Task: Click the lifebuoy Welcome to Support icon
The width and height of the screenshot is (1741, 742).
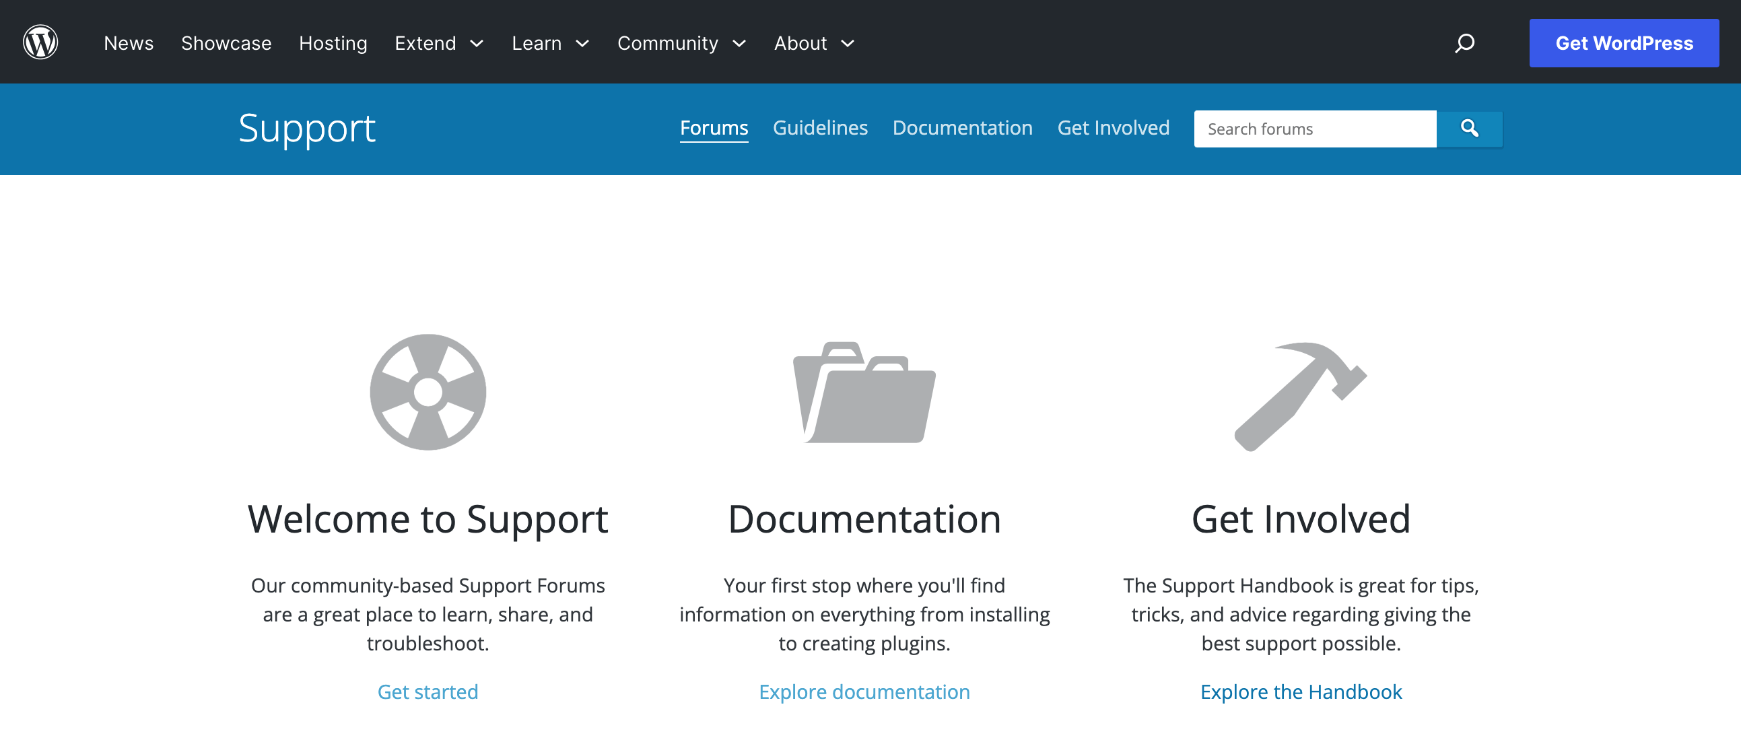Action: [x=428, y=392]
